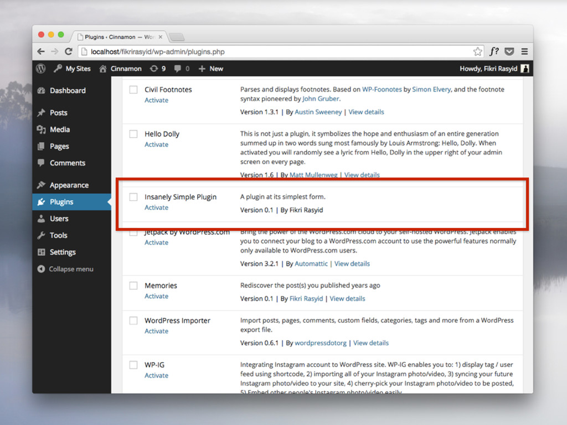Open a new browser tab
567x425 pixels.
point(177,37)
